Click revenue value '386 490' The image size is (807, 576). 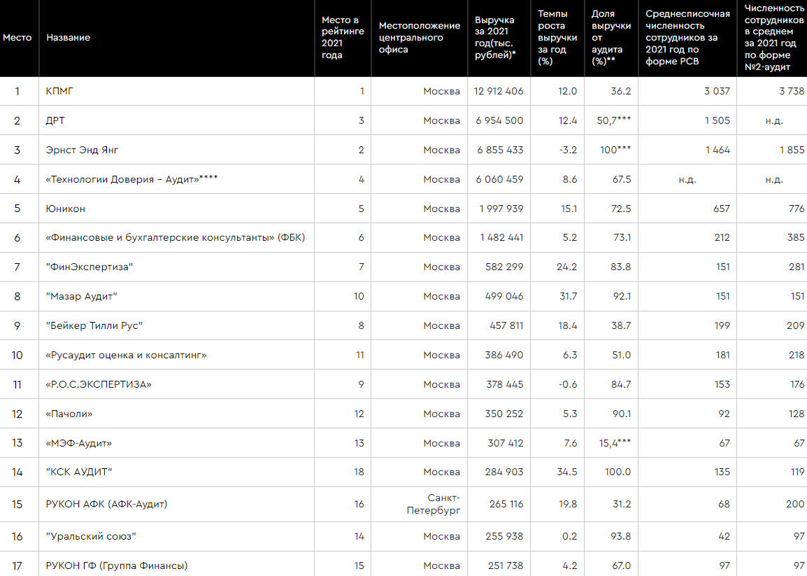click(504, 355)
